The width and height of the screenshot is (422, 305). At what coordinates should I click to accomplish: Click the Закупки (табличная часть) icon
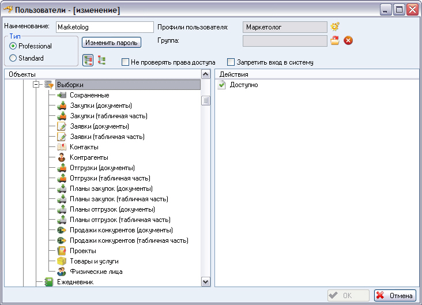pos(62,116)
